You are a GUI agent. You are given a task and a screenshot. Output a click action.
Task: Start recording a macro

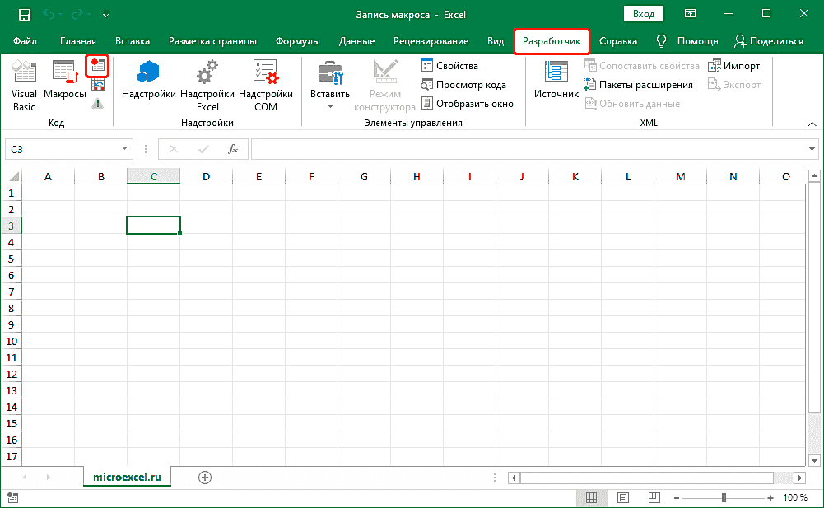[x=99, y=66]
